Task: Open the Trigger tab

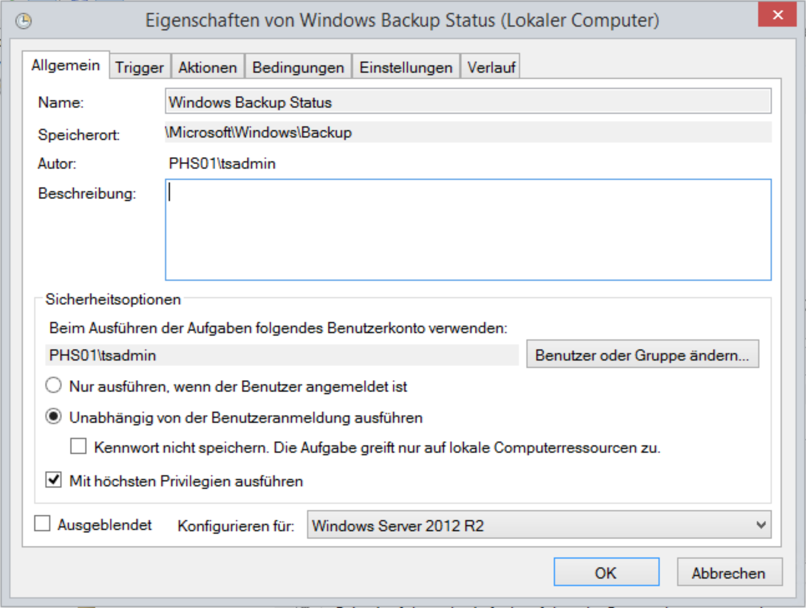Action: click(140, 67)
